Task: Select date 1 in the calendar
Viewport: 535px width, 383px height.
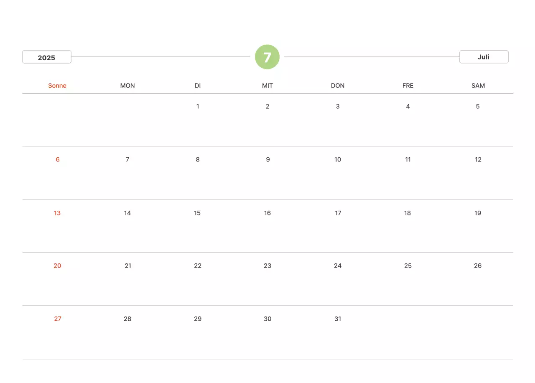Action: 198,106
